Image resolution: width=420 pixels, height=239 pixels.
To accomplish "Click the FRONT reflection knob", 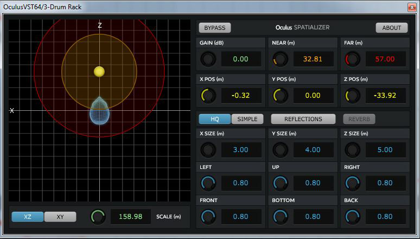I will pyautogui.click(x=208, y=217).
